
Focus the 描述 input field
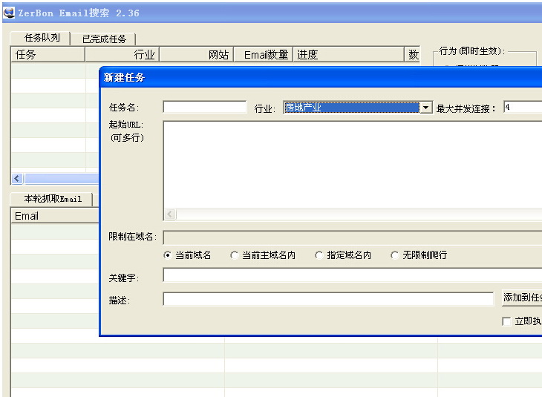pos(328,299)
